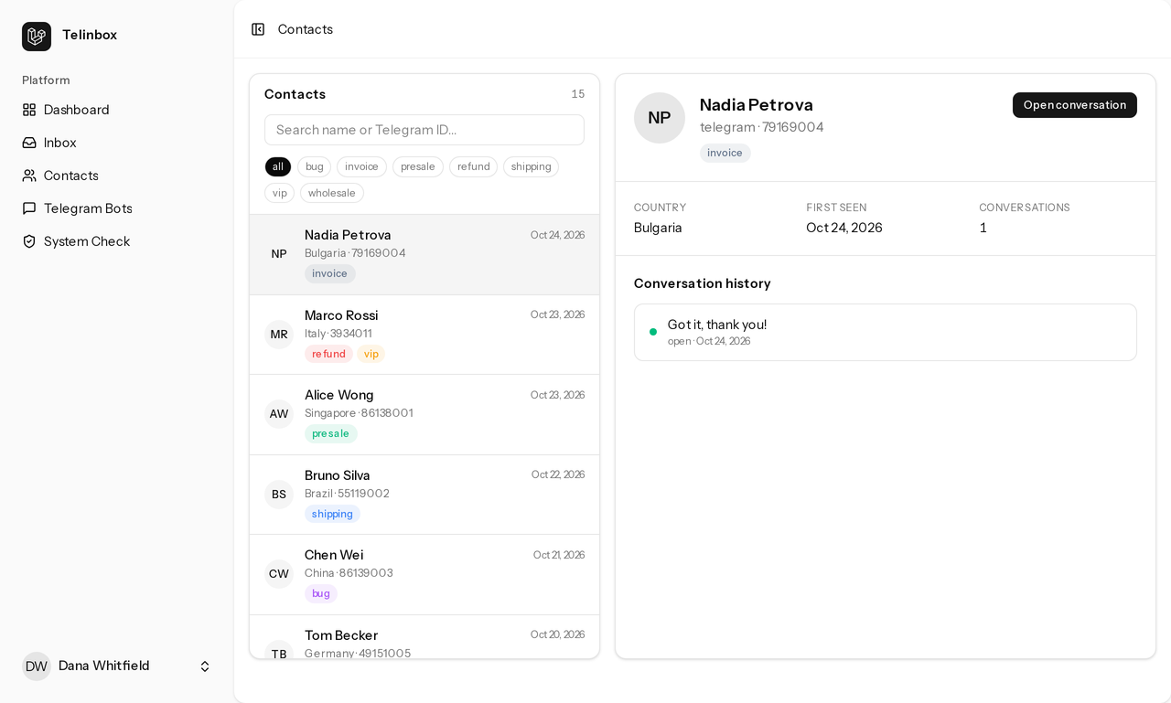Click the 'telegram · 79169004' text
The height and width of the screenshot is (703, 1171).
[761, 127]
